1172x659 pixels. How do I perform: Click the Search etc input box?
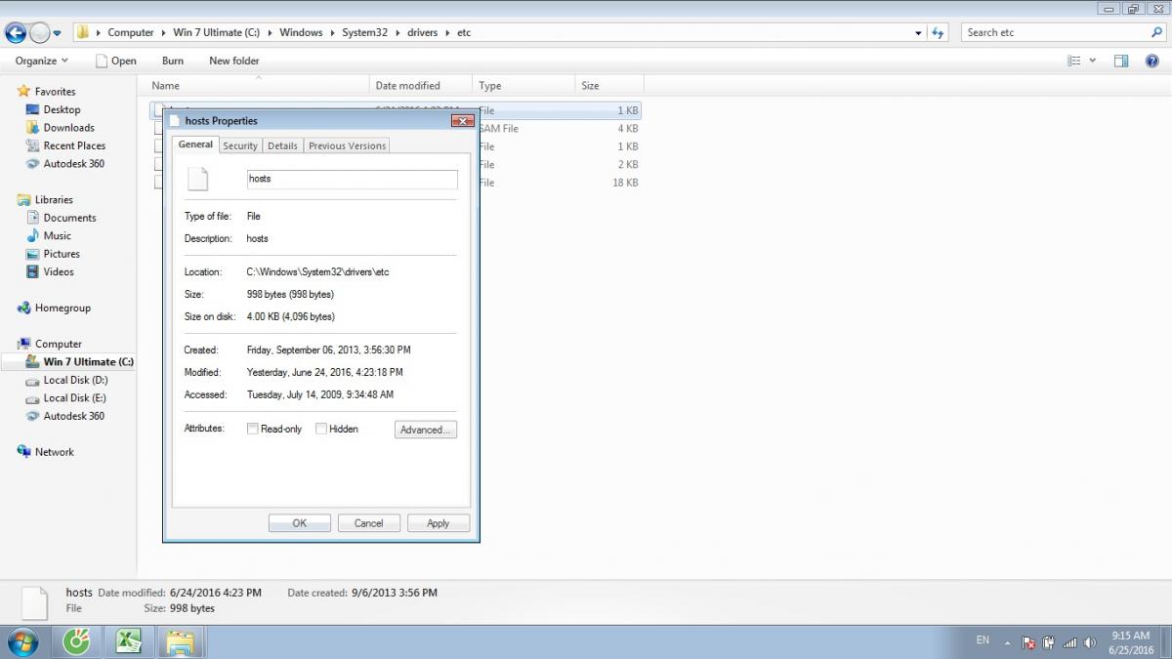(1055, 32)
